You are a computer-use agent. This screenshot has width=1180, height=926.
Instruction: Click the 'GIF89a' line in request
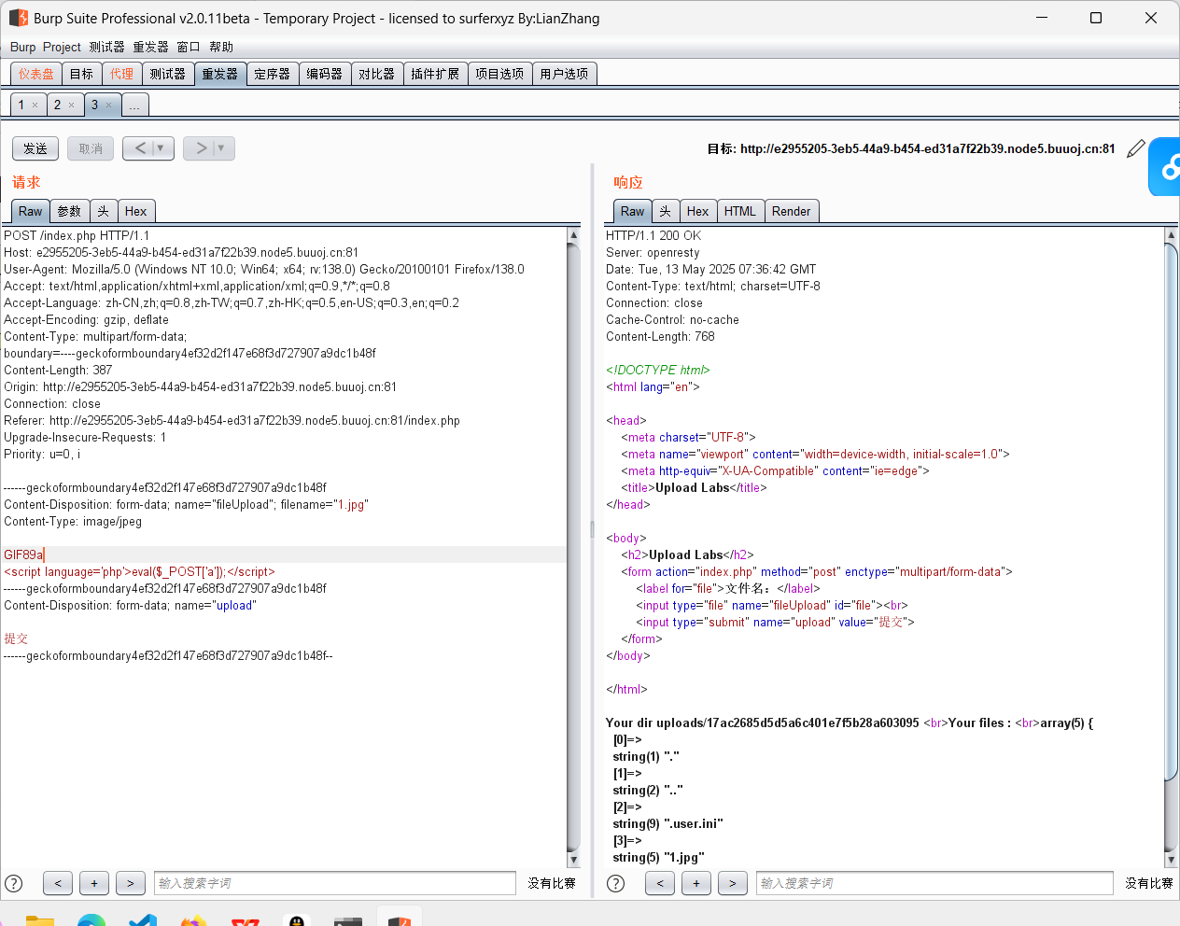pos(283,554)
